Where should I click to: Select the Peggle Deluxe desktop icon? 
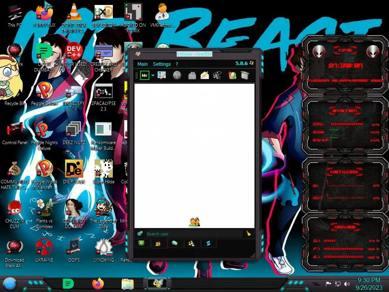[44, 94]
